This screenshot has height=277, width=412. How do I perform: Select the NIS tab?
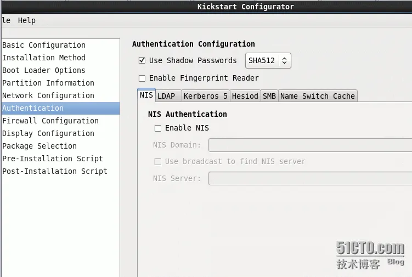click(146, 95)
